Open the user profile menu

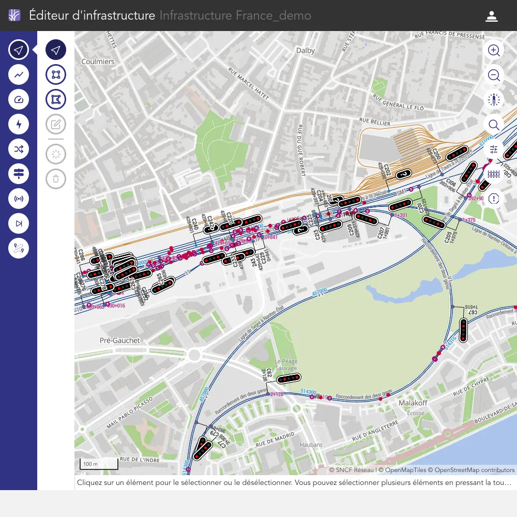pos(491,16)
